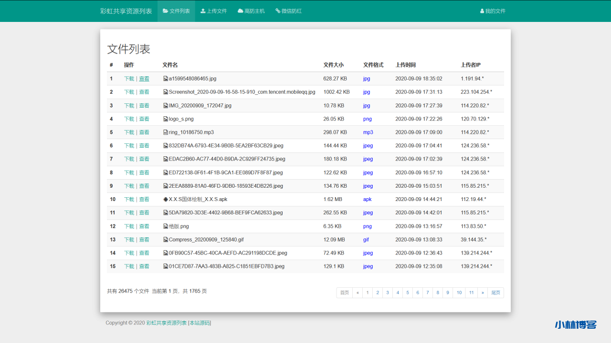Image resolution: width=611 pixels, height=343 pixels.
Task: Jump to last page with 尾页
Action: tap(496, 293)
